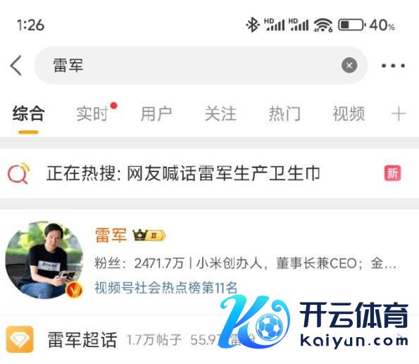Image resolution: width=419 pixels, height=364 pixels.
Task: Tap the back arrow icon
Action: (x=15, y=66)
